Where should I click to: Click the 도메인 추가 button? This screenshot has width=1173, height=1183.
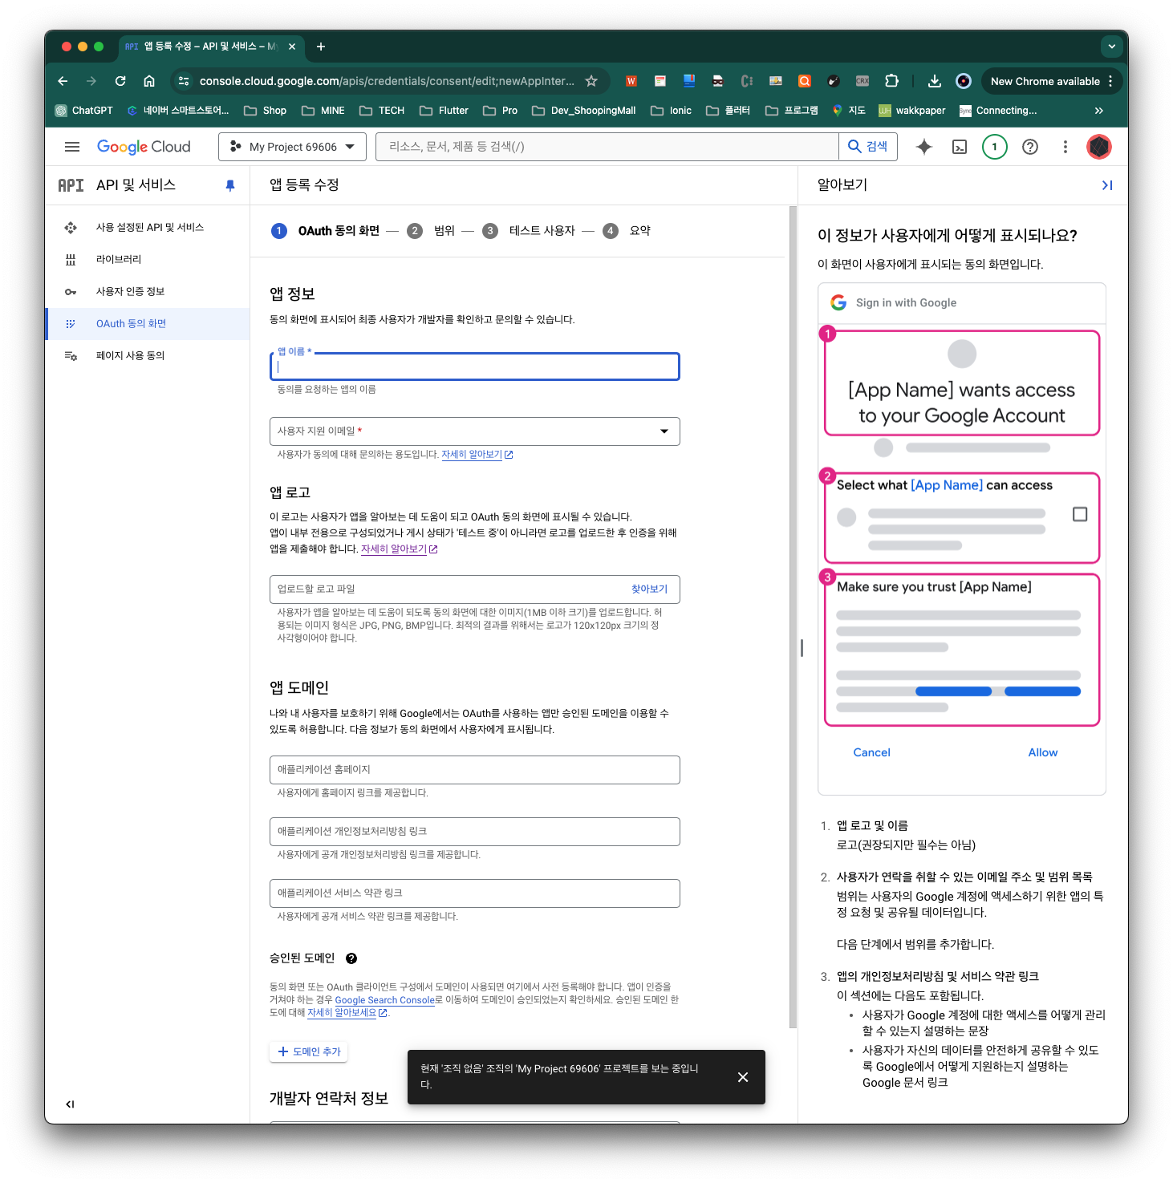click(x=309, y=1051)
